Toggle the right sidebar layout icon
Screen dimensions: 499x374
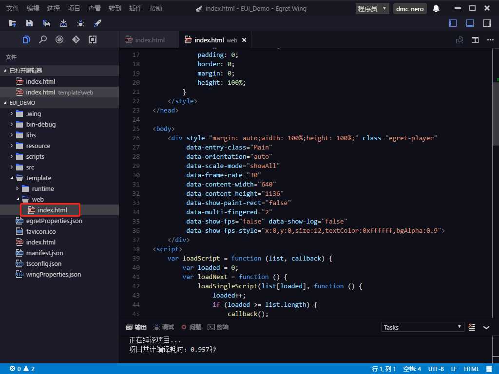(487, 23)
